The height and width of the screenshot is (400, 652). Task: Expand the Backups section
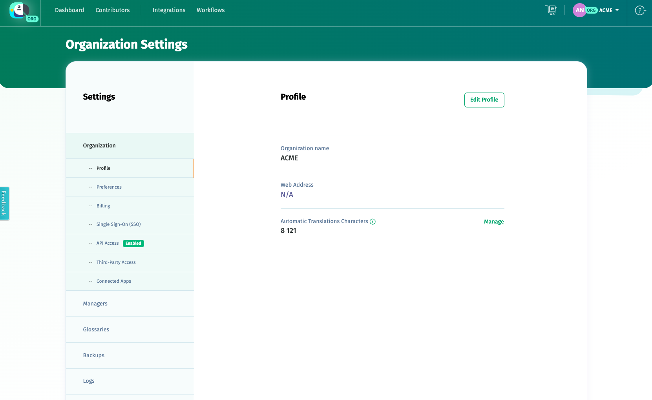130,356
